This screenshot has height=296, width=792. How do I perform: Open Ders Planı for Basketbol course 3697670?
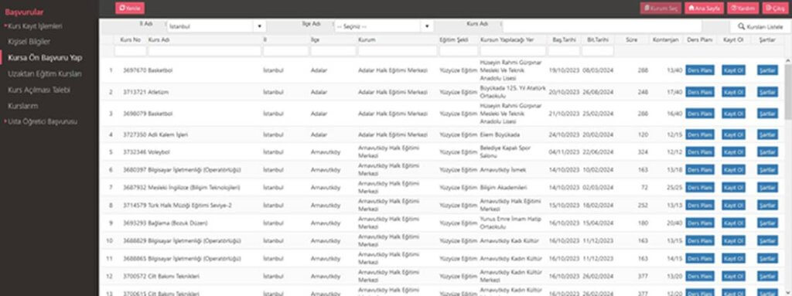(x=699, y=70)
